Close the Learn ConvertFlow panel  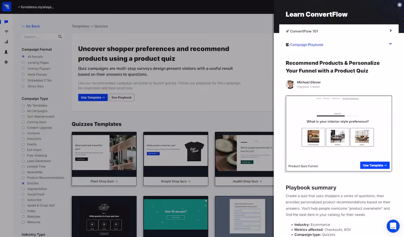(x=400, y=5)
